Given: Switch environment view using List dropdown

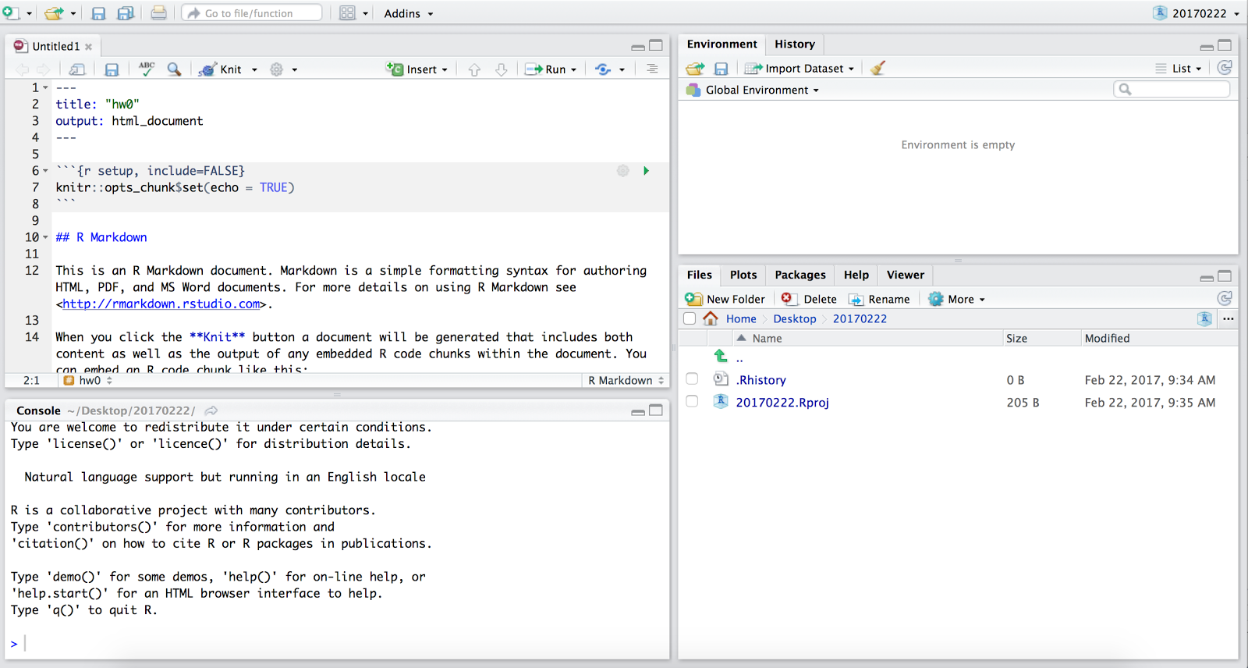Looking at the screenshot, I should click(x=1179, y=69).
